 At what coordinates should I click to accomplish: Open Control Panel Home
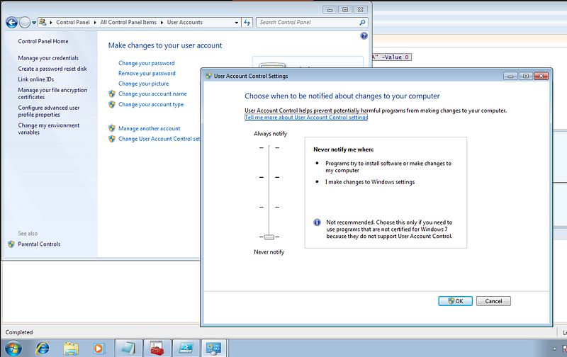(43, 41)
